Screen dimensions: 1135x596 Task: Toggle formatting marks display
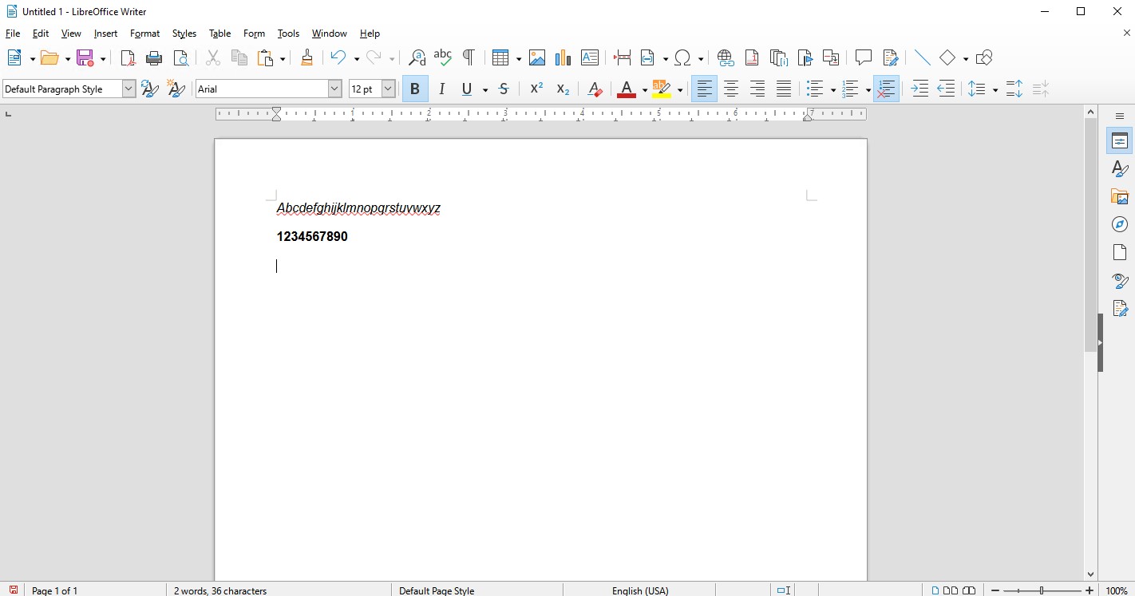[469, 57]
